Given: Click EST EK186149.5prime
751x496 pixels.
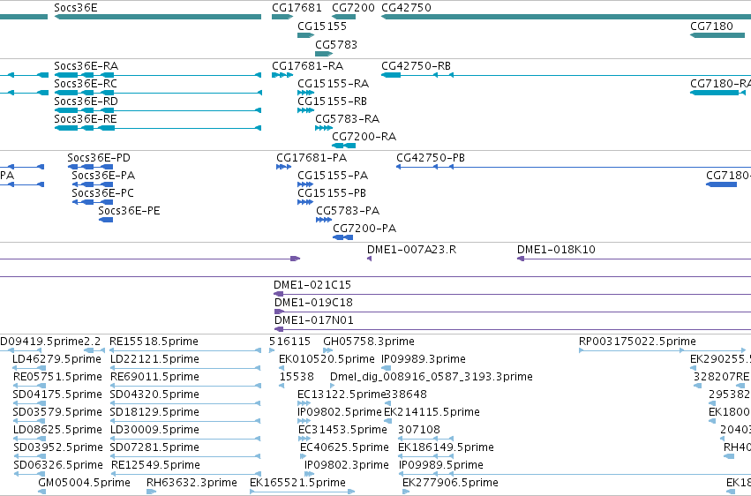Looking at the screenshot, I should [x=446, y=448].
